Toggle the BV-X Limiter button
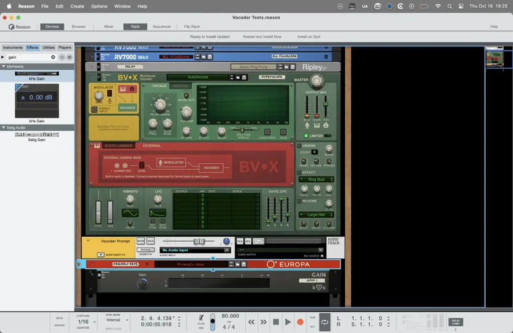 point(308,135)
